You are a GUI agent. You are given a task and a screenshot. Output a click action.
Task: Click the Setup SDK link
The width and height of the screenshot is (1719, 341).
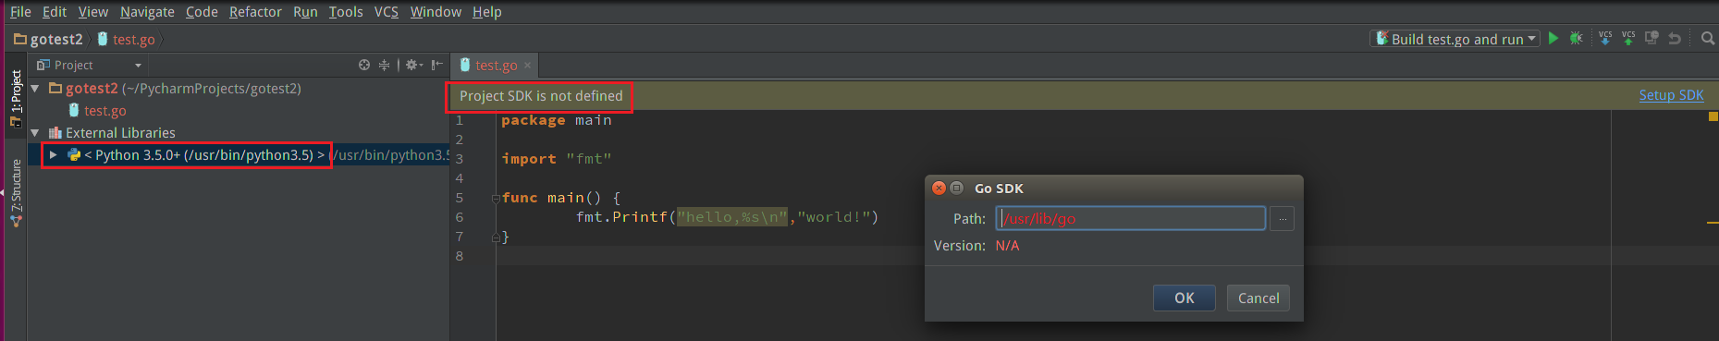[1671, 95]
